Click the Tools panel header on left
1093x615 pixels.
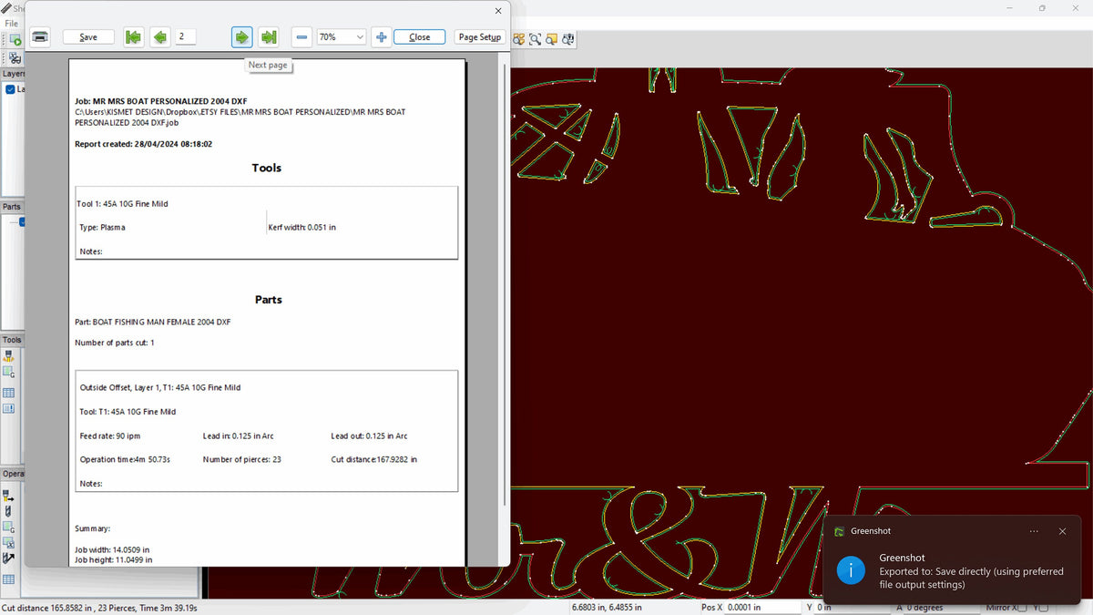point(12,340)
